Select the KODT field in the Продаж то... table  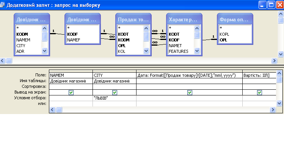[123, 34]
